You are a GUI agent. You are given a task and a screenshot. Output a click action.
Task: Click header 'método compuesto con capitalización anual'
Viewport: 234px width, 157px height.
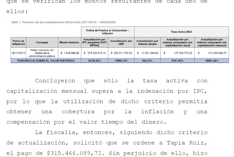(x=178, y=42)
